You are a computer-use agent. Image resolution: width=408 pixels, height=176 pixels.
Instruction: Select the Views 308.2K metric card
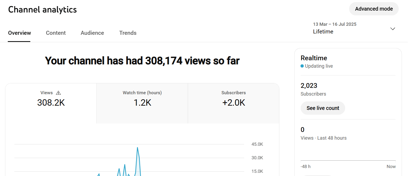51,103
